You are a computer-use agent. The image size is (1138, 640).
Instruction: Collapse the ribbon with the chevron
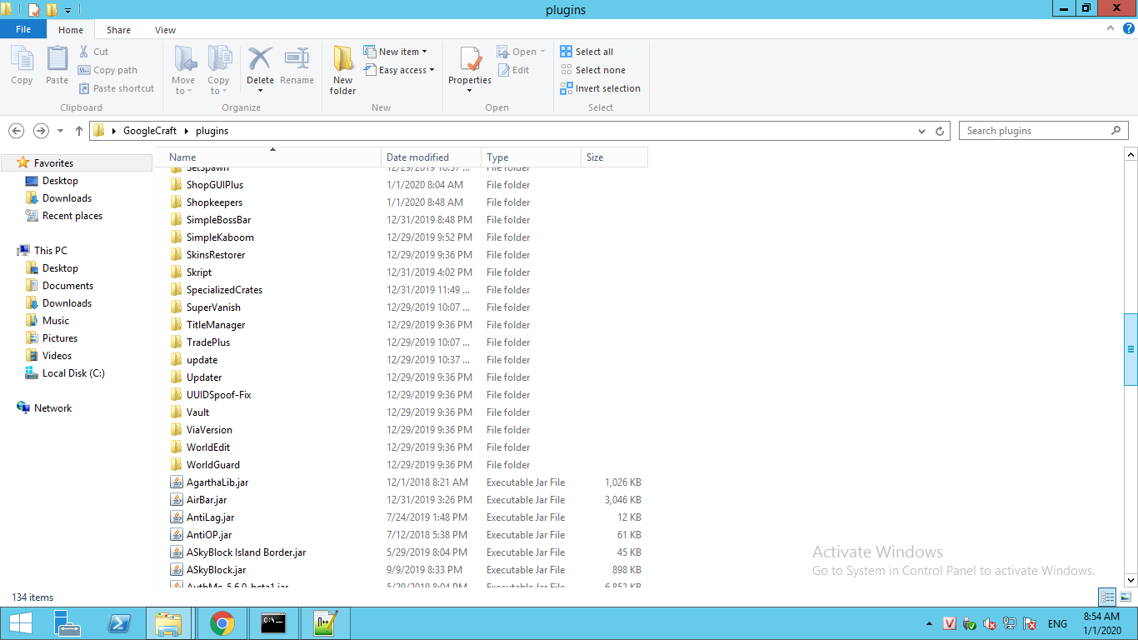[x=1111, y=28]
